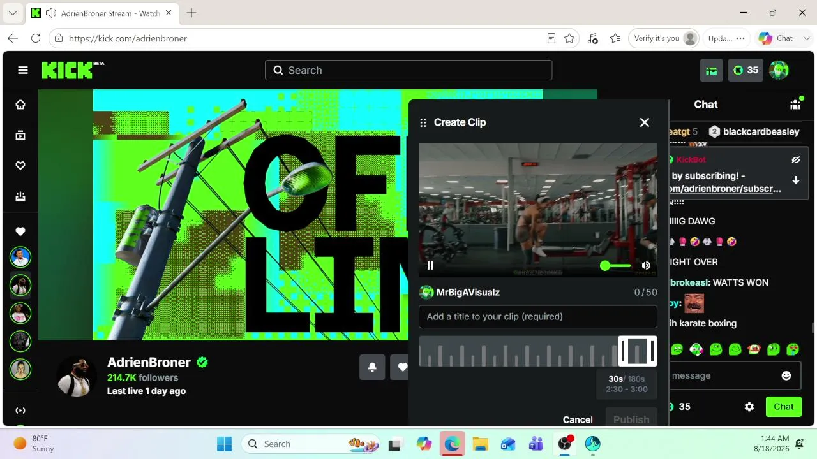Open the adrienbroner subscribe link in chat
This screenshot has height=459, width=817.
pyautogui.click(x=726, y=189)
